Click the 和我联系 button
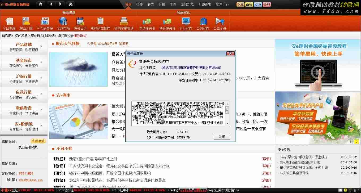This screenshot has height=193, width=361. (38, 141)
